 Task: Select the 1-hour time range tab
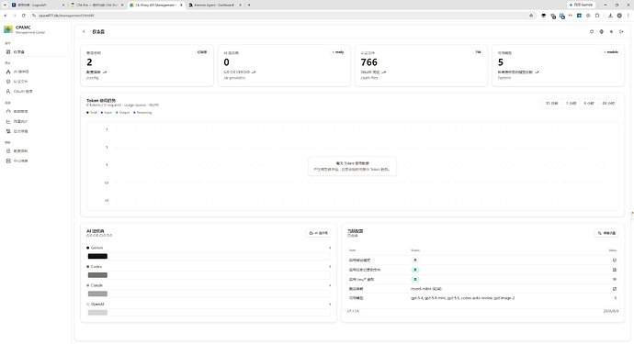coord(571,104)
